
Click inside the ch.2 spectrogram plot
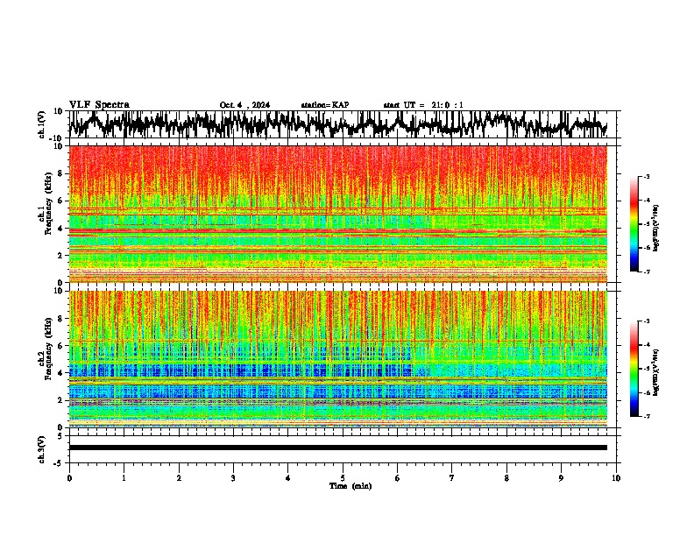338,359
